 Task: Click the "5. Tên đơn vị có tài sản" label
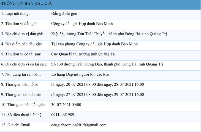click(x=21, y=54)
